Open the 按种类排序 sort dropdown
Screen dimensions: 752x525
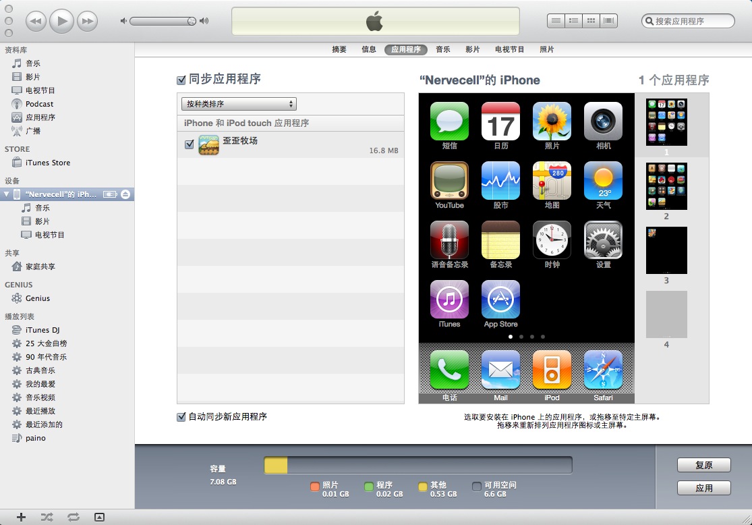pos(239,104)
